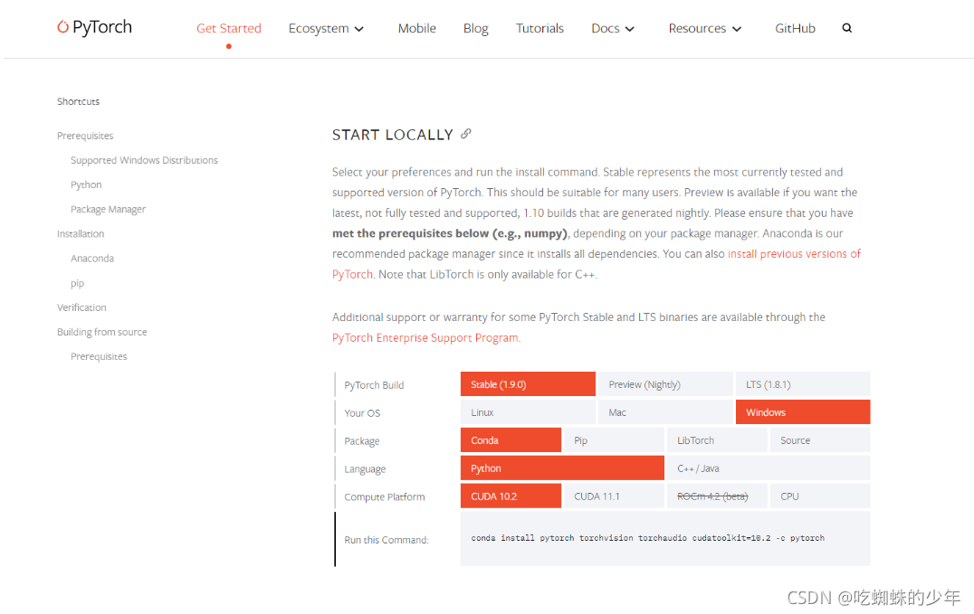Jump to the Installation shortcut
The width and height of the screenshot is (974, 614).
click(81, 234)
